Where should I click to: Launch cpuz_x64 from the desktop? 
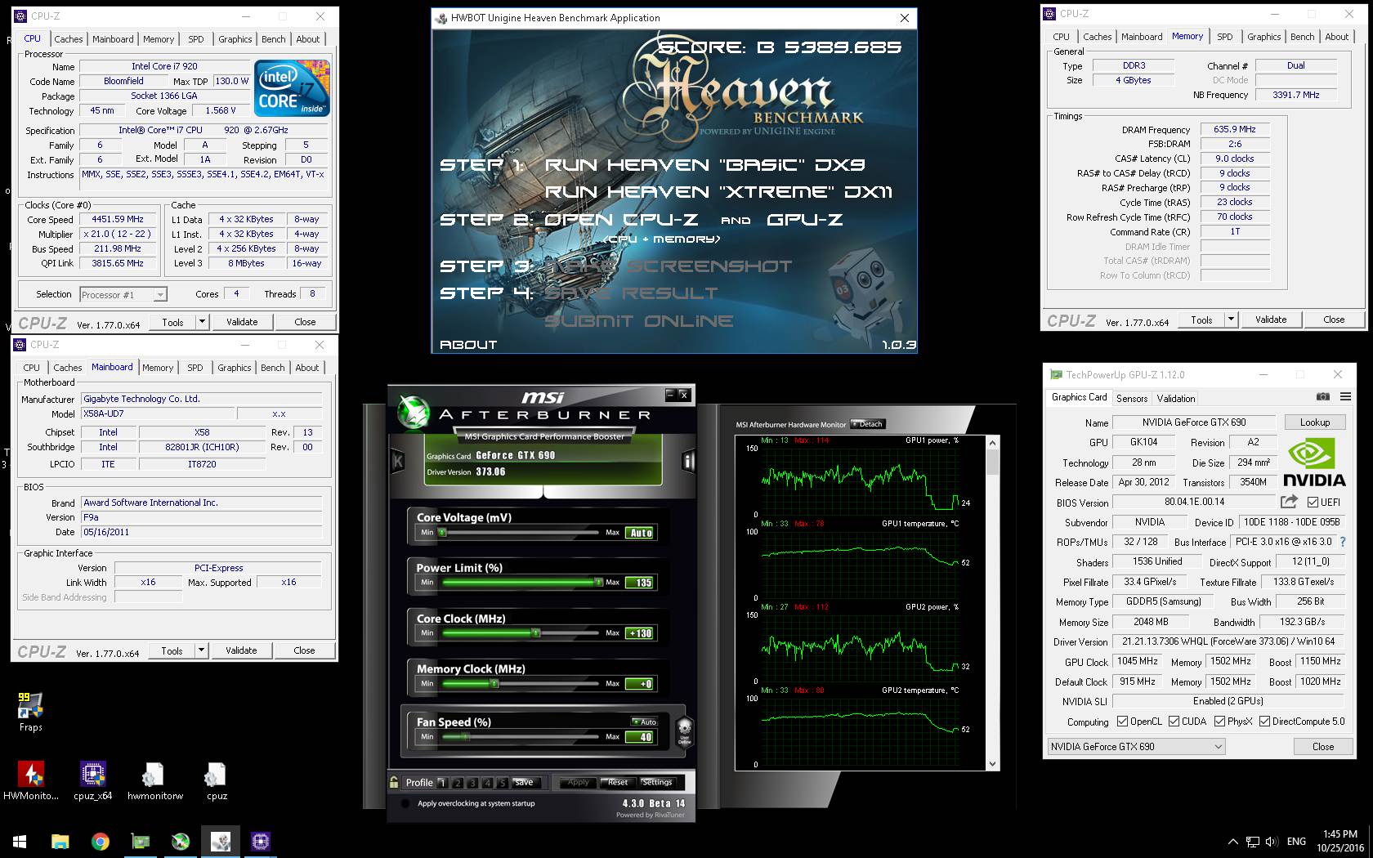[x=92, y=780]
